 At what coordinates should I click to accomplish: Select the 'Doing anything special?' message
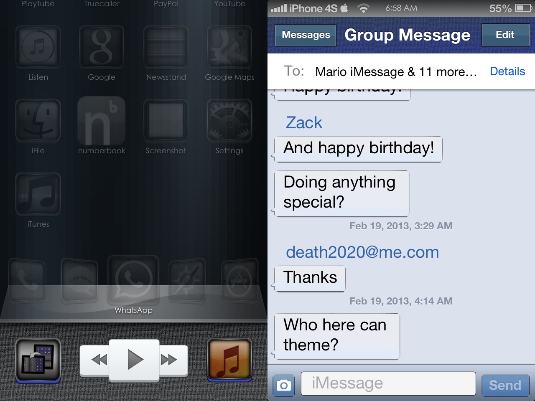point(341,193)
